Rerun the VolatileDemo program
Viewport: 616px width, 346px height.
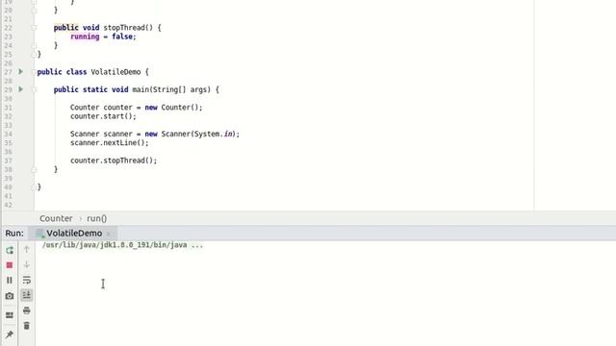click(x=10, y=250)
